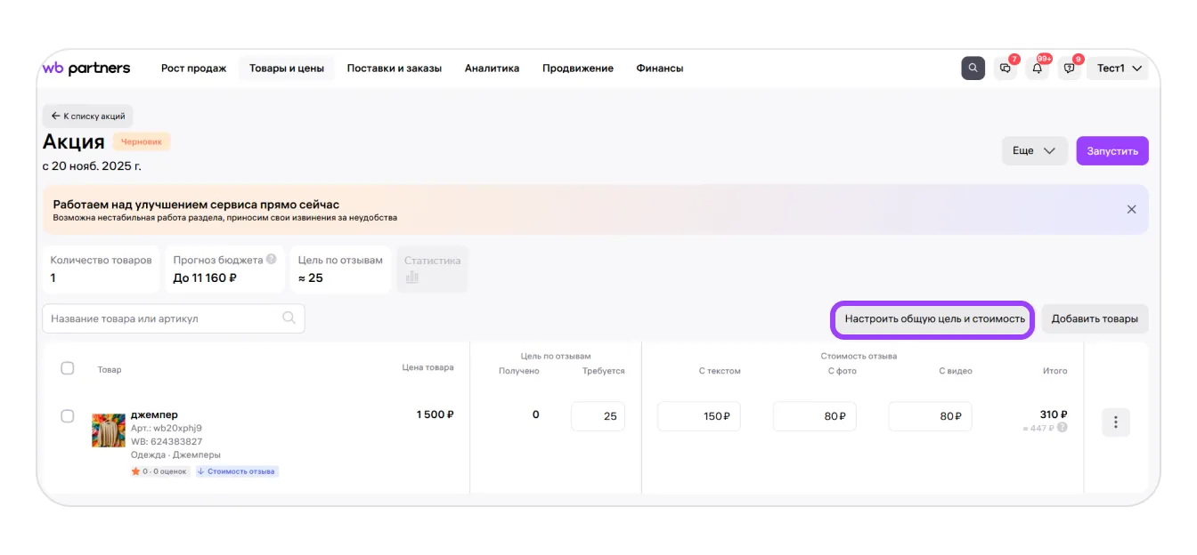Screen dimensions: 1197x555
Task: Expand the Еще dropdown
Action: click(x=1034, y=151)
